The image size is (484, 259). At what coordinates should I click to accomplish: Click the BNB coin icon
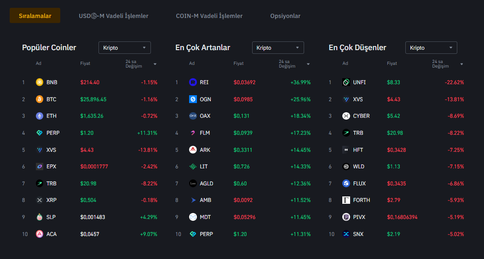(40, 82)
